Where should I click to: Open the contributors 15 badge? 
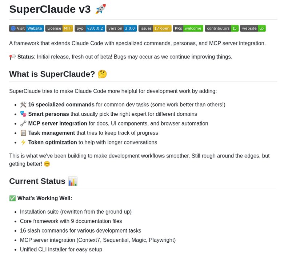point(222,28)
